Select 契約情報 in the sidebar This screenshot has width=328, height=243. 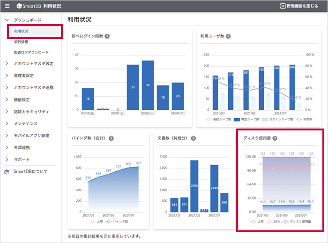21,42
